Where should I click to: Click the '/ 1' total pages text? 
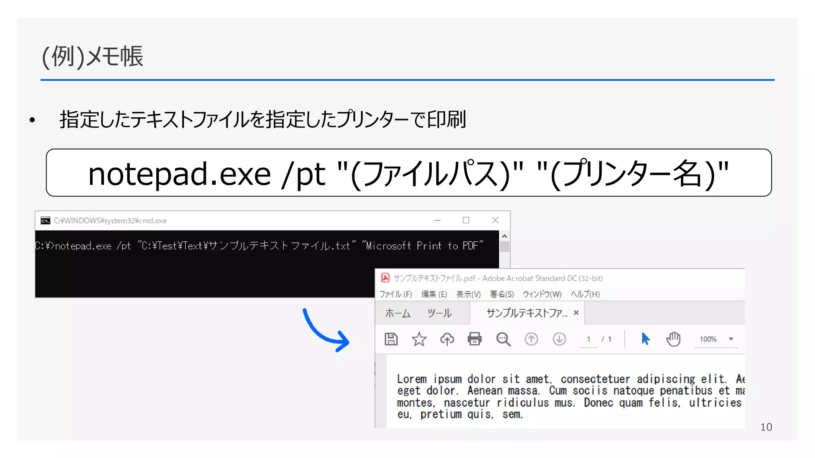coord(606,339)
